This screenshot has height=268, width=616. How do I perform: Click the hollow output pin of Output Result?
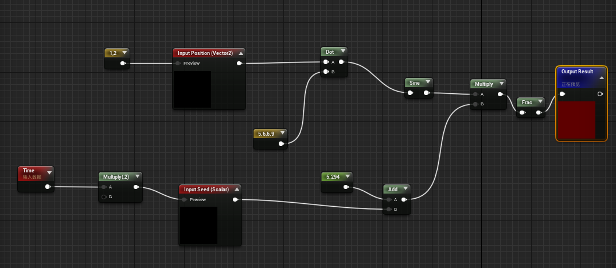pyautogui.click(x=600, y=94)
